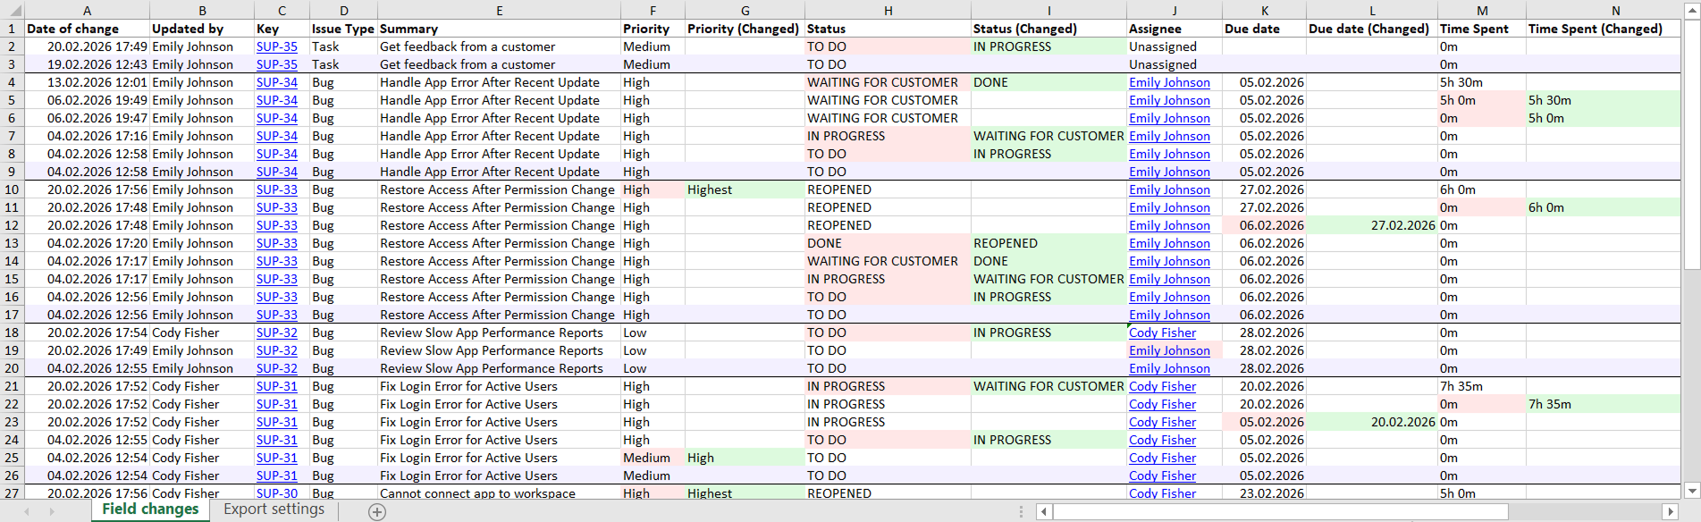Select the 'Highest' cell in row 10

[745, 189]
